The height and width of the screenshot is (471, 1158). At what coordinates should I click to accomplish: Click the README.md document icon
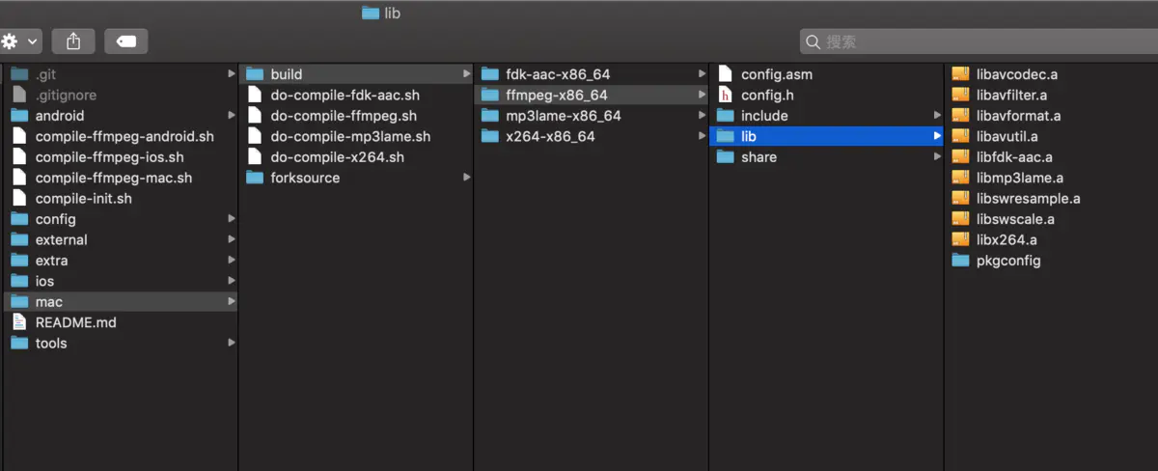(19, 322)
